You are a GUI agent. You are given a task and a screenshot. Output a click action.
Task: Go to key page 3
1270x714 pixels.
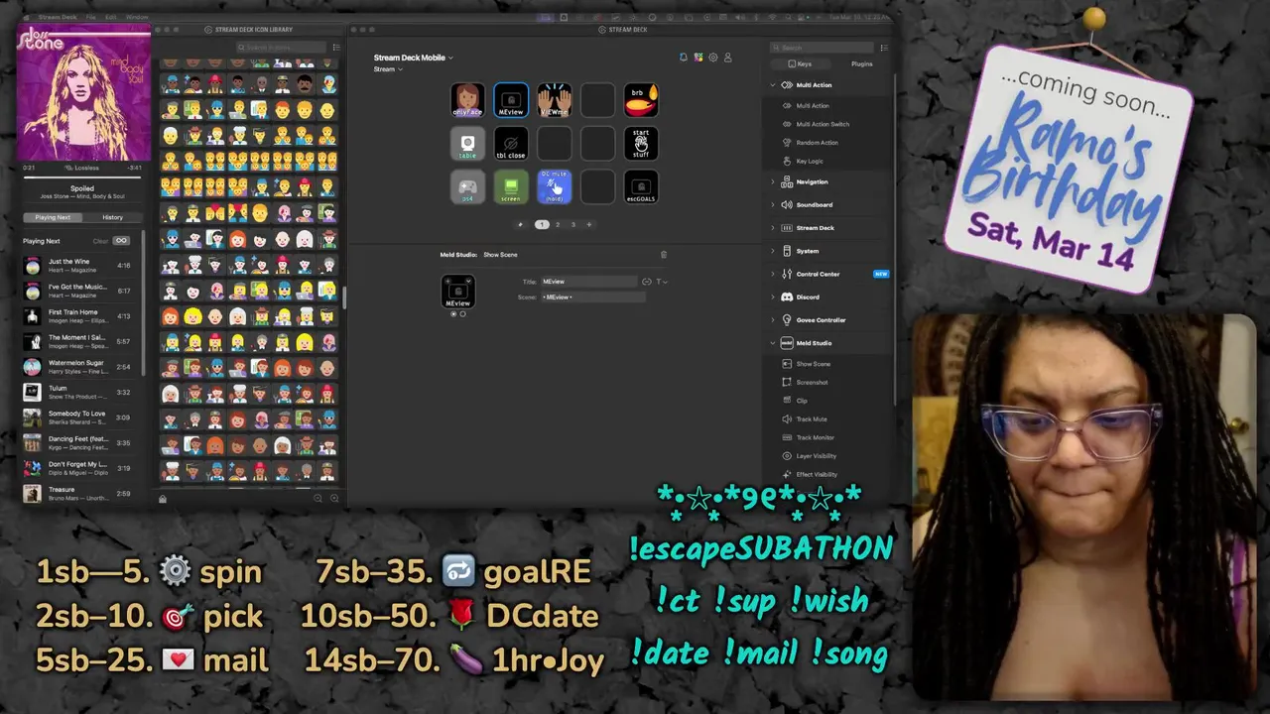pyautogui.click(x=572, y=225)
